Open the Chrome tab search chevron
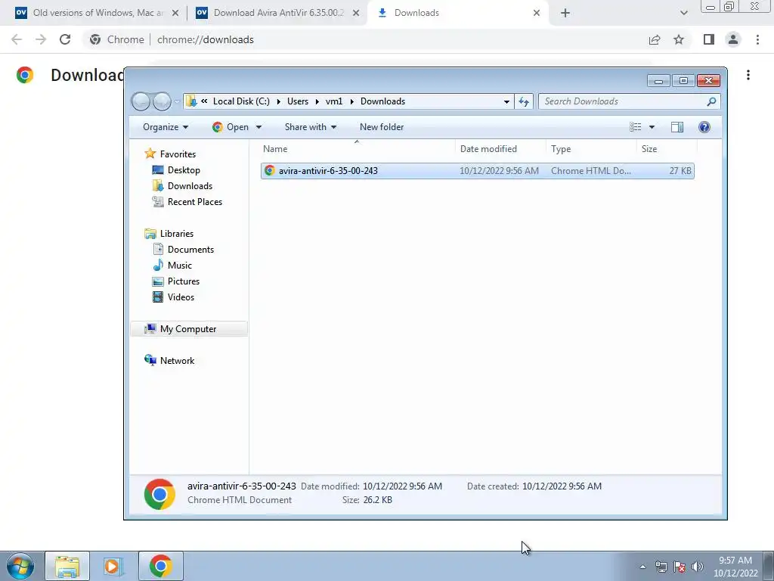The image size is (774, 581). [683, 13]
